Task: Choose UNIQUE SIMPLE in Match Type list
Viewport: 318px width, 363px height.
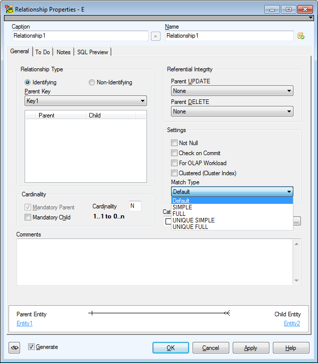Action: (x=232, y=220)
